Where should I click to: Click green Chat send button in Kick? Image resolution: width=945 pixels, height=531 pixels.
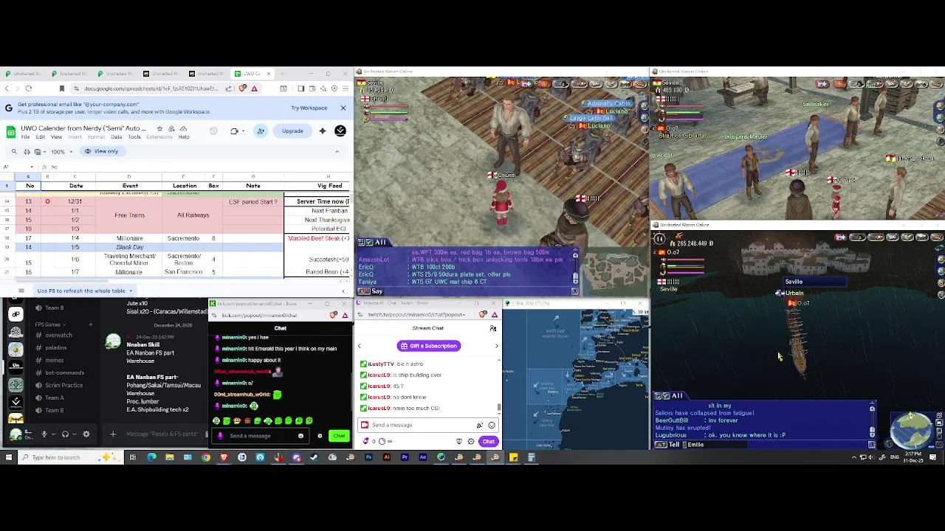pos(339,436)
